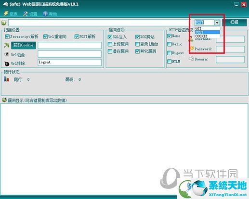Screen dimensions: 249x199
Task: Click the bar chart icon in 爬行状态
Action: click(6, 79)
